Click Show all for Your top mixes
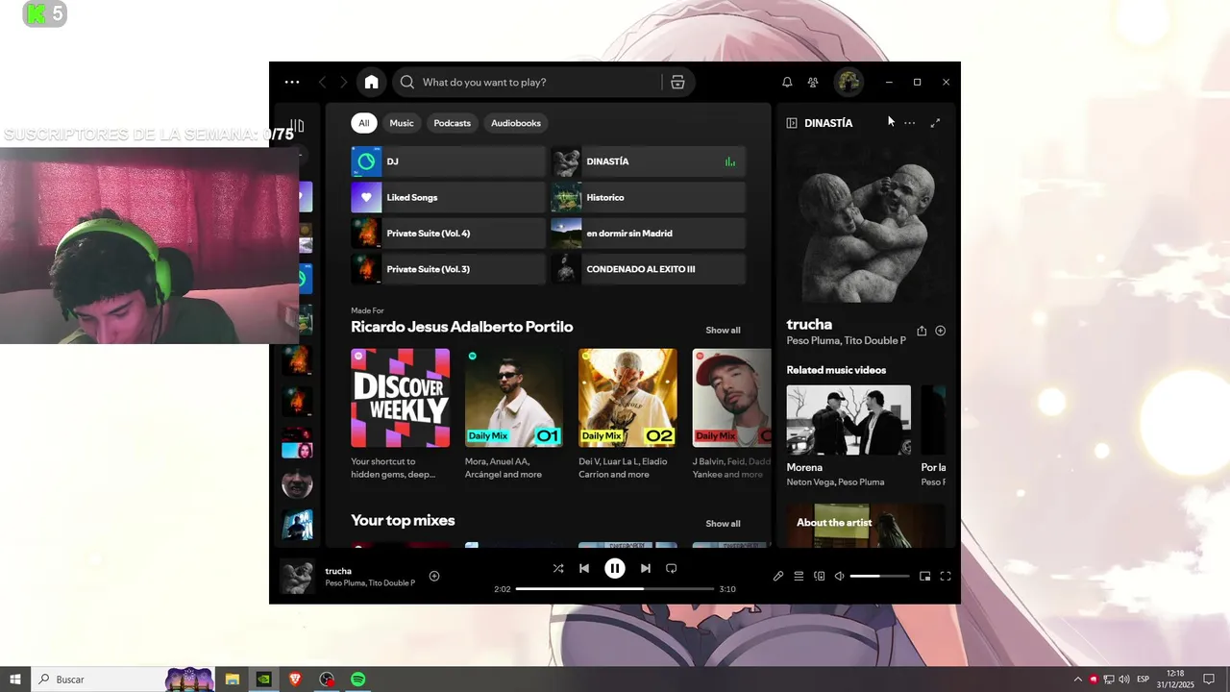Screen dimensions: 1230x692 723,524
